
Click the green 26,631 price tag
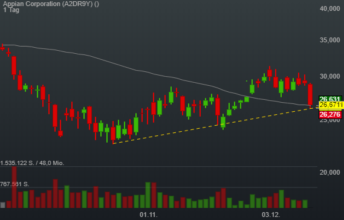coord(330,99)
